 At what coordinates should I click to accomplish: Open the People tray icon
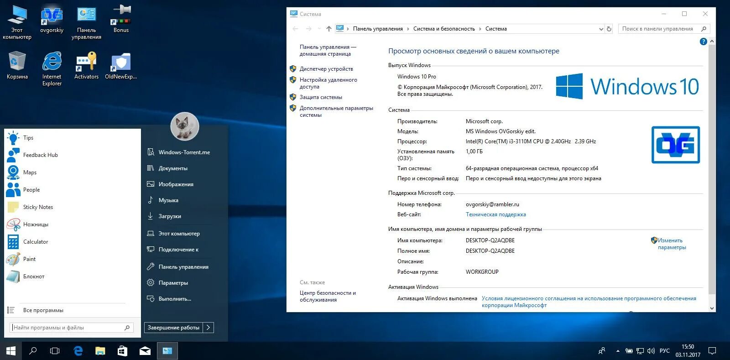pos(602,351)
